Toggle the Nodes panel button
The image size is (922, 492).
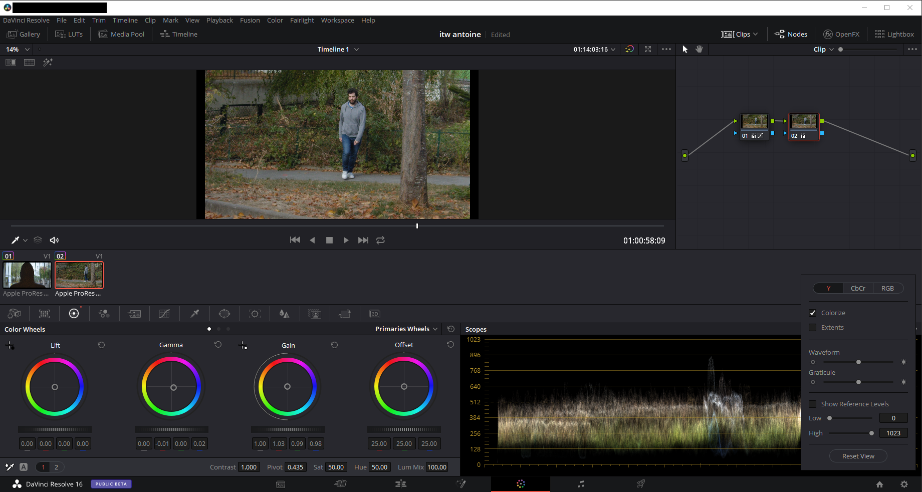(791, 35)
